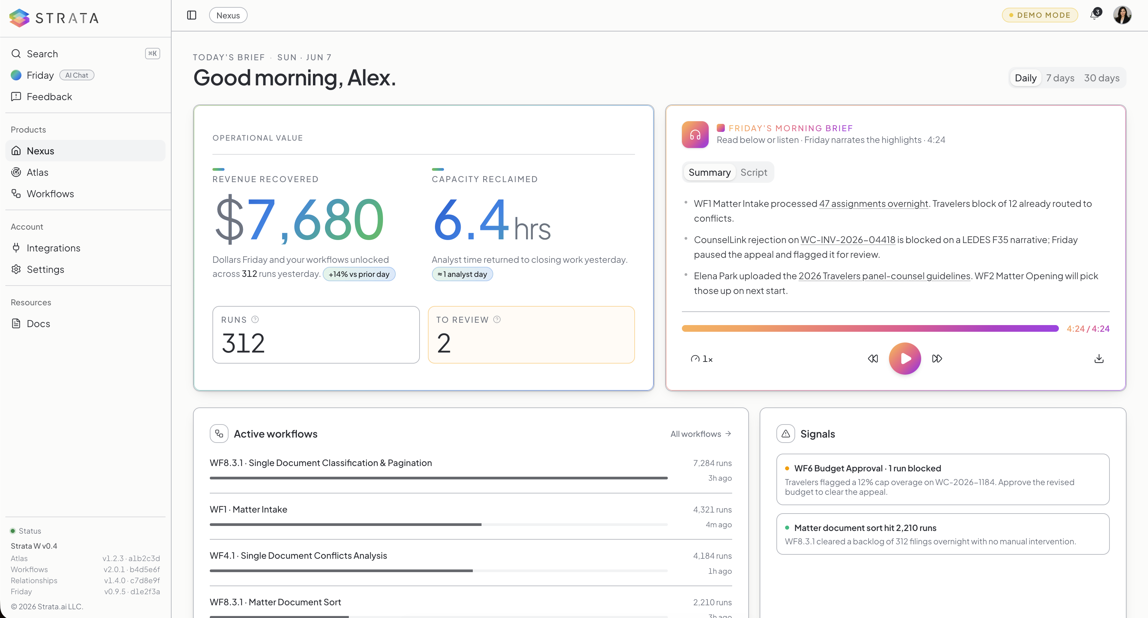Image resolution: width=1148 pixels, height=618 pixels.
Task: Click the Docs file icon
Action: pos(16,323)
